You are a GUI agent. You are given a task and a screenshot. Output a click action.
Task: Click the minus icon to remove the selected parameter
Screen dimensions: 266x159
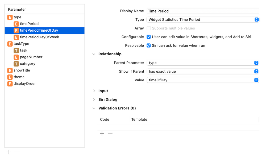(x=17, y=152)
